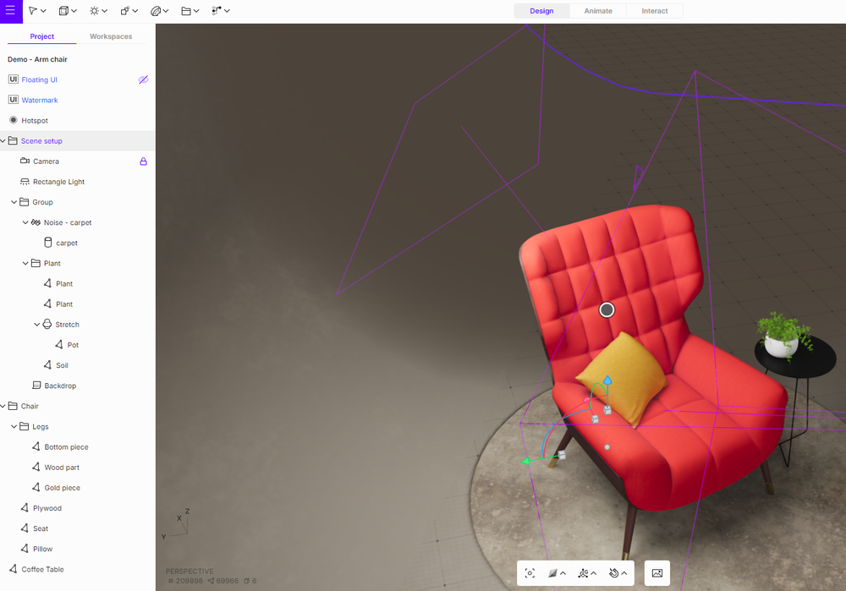The image size is (846, 591).
Task: Click the frame selection icon in bottom toolbar
Action: tap(530, 573)
